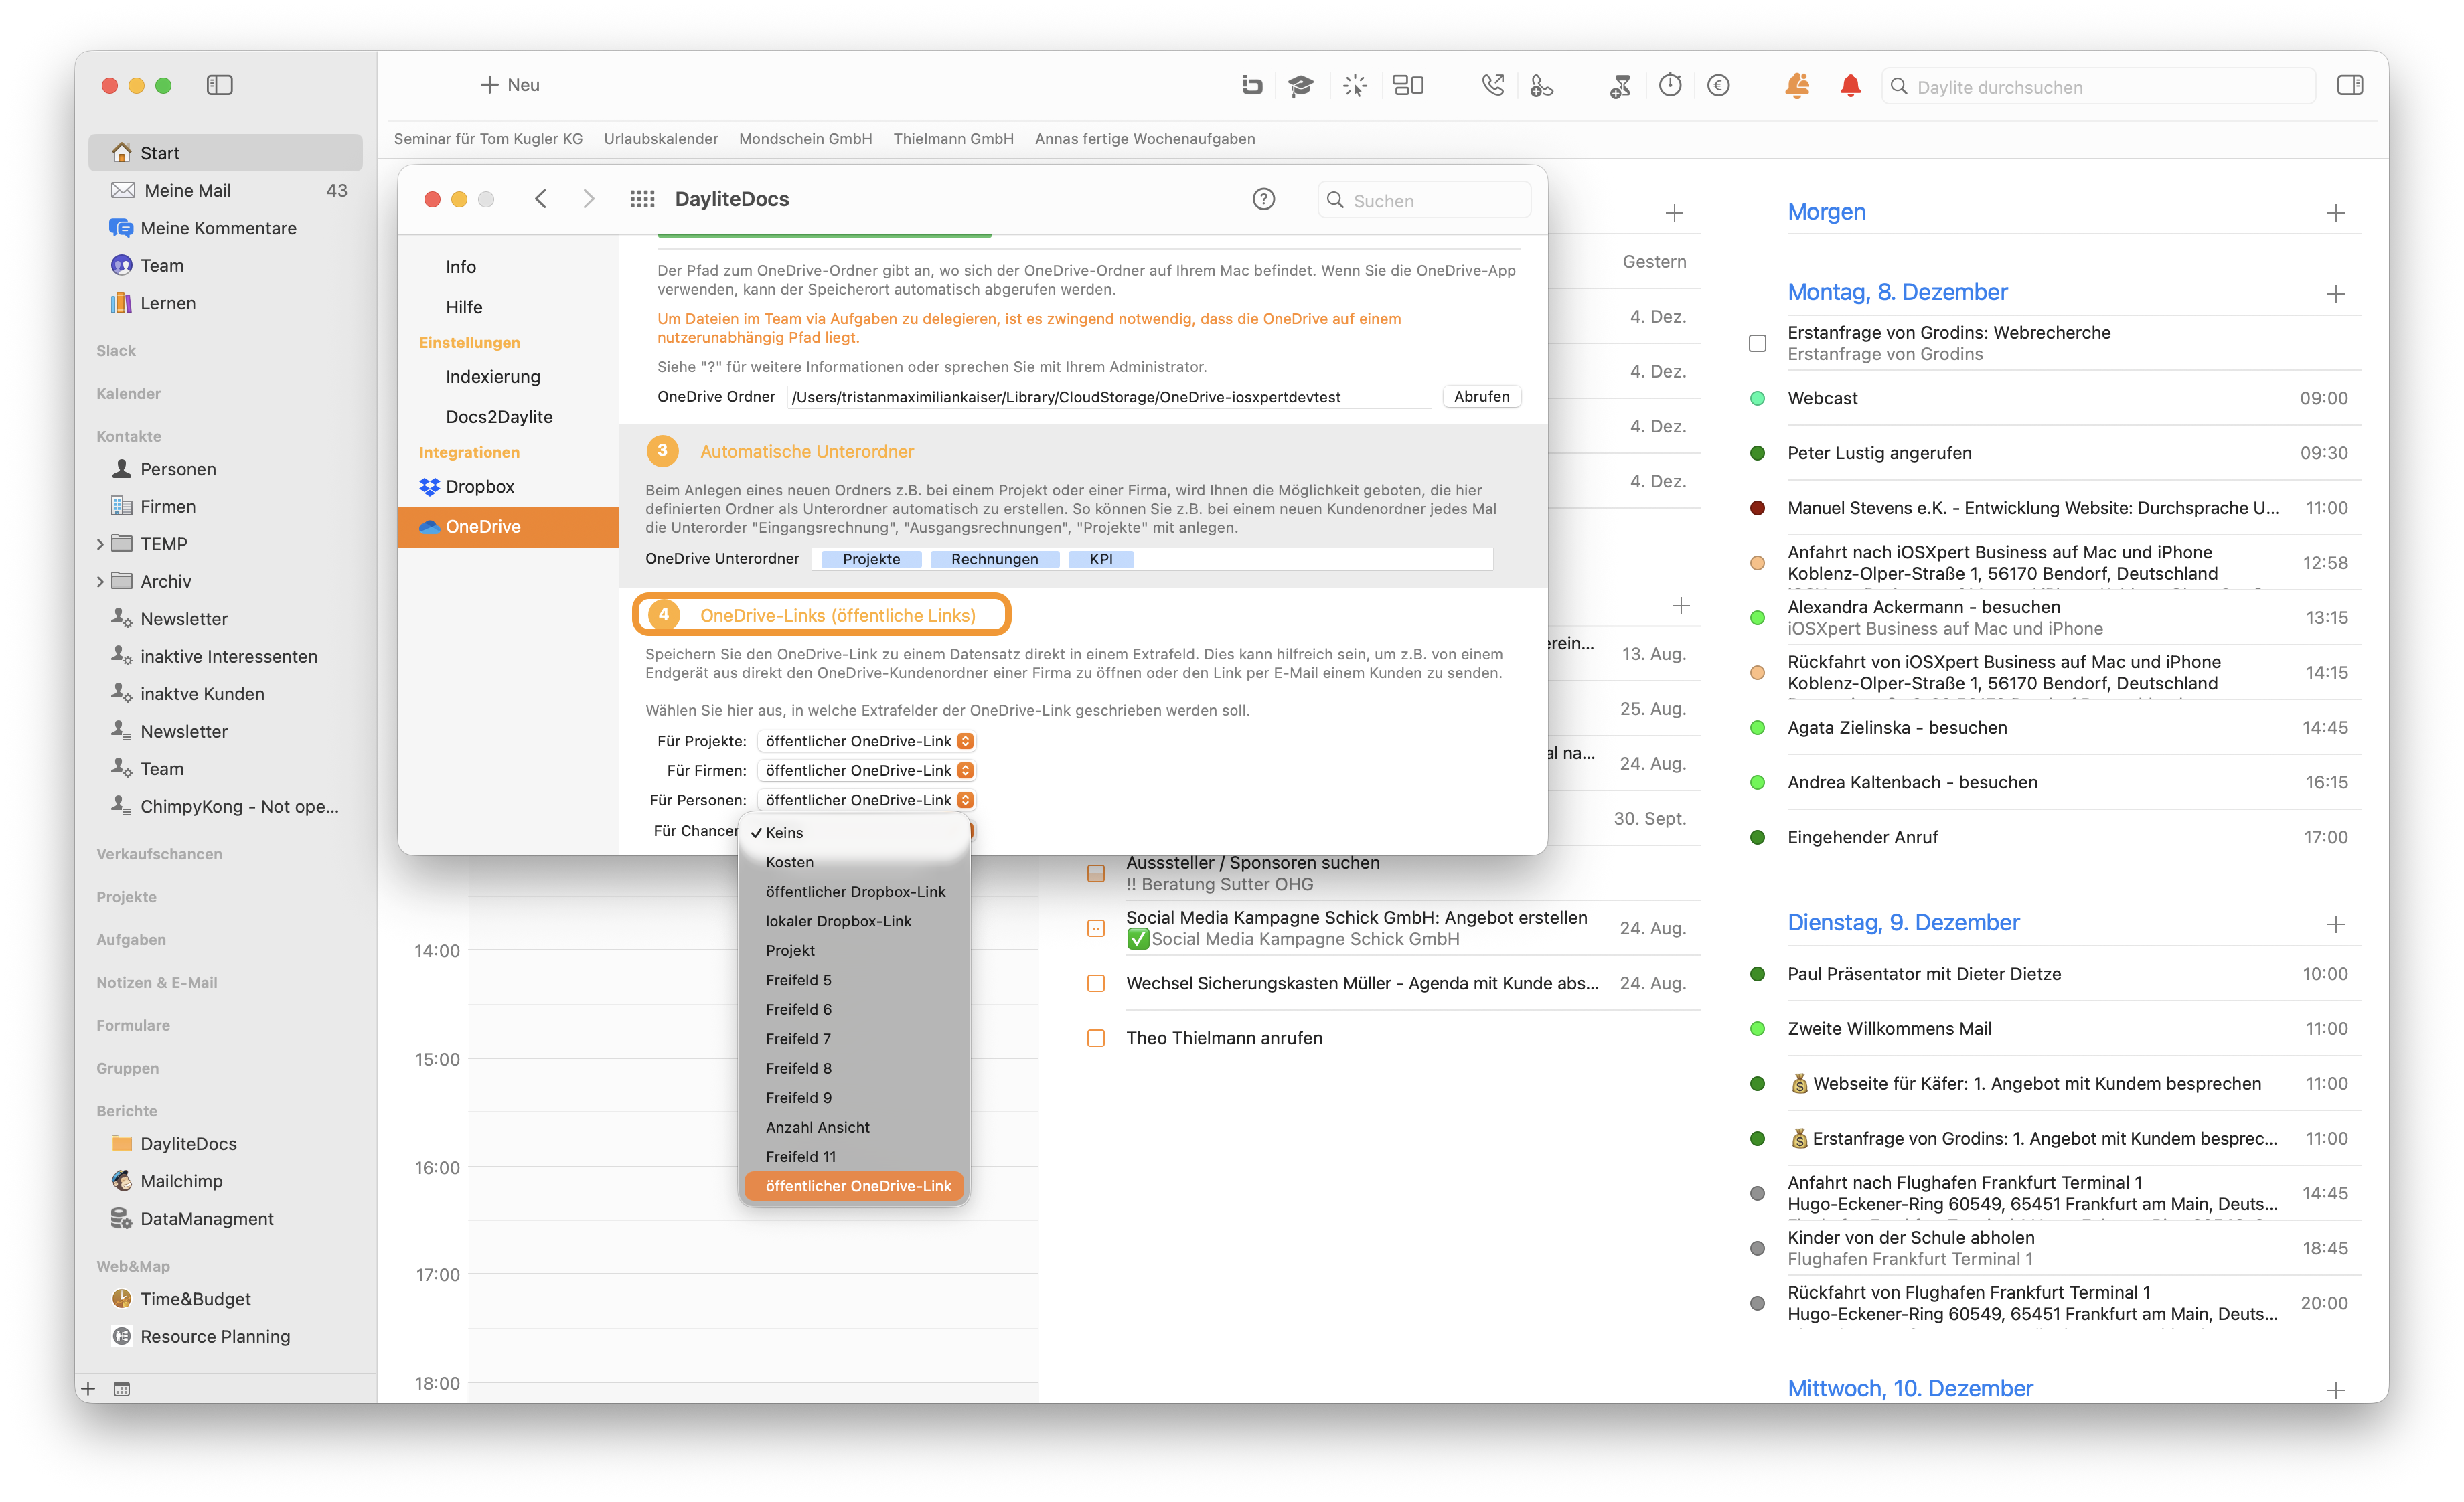
Task: Open Annas fertige Wochenaufgaben shortcut
Action: [x=1145, y=139]
